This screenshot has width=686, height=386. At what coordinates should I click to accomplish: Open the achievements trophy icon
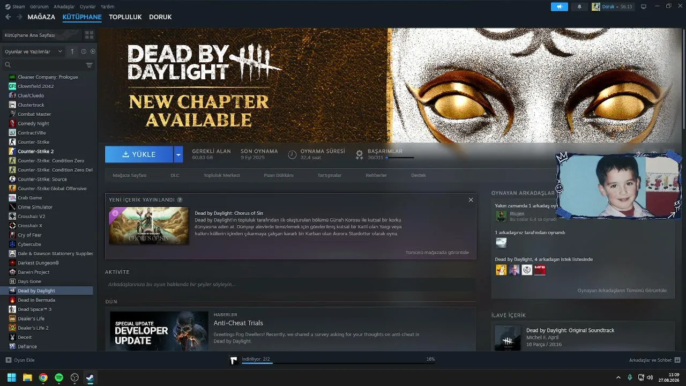point(360,154)
